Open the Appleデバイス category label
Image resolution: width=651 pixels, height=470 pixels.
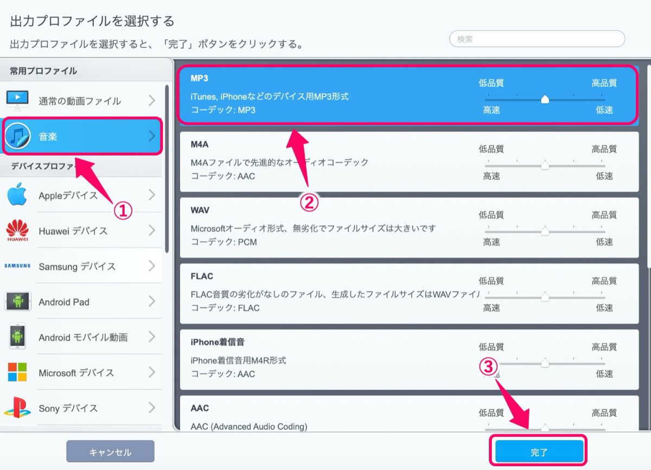tap(68, 195)
